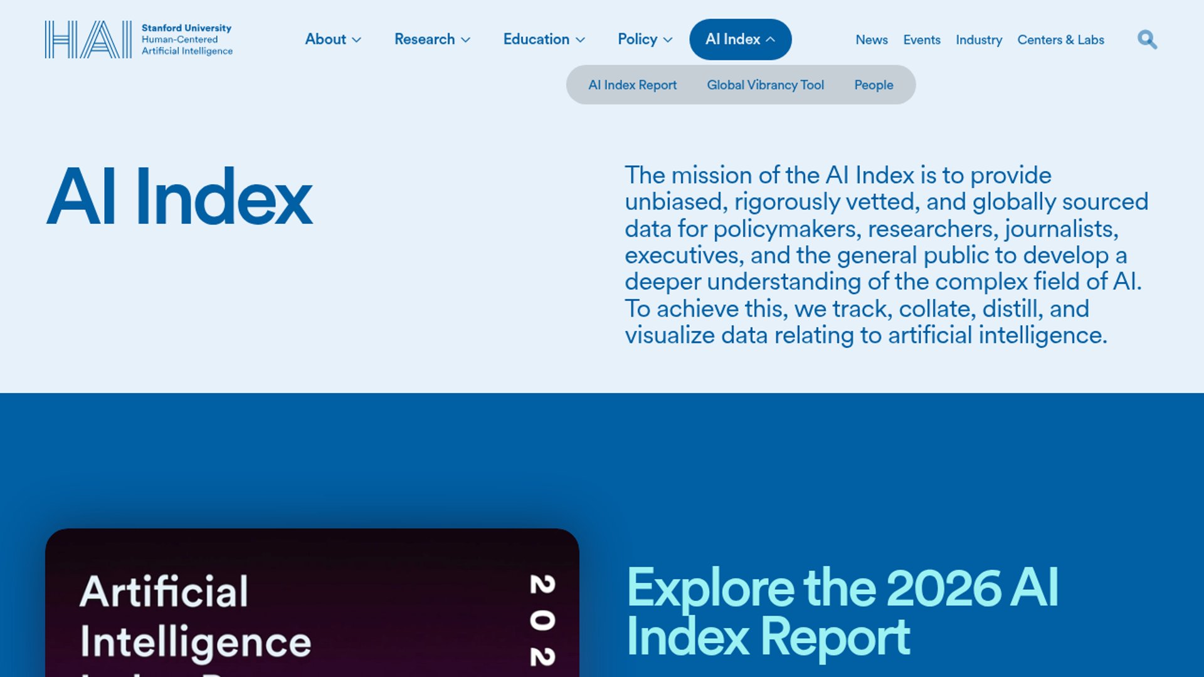Image resolution: width=1204 pixels, height=677 pixels.
Task: Open Centers & Labs link
Action: pos(1060,40)
